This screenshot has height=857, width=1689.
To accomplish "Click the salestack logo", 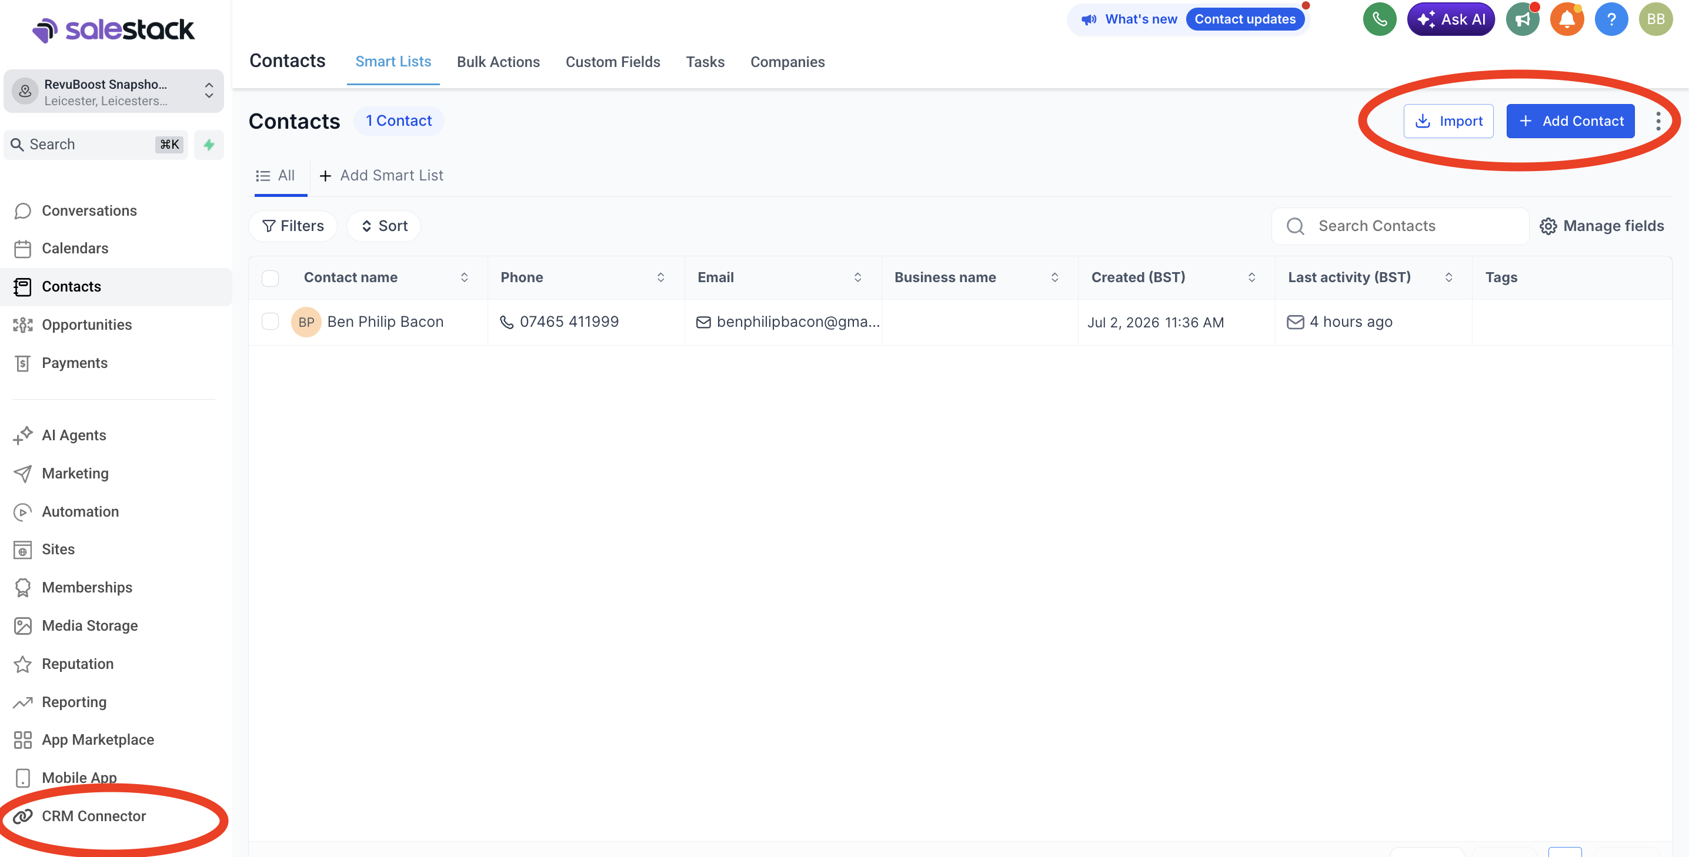I will (114, 29).
